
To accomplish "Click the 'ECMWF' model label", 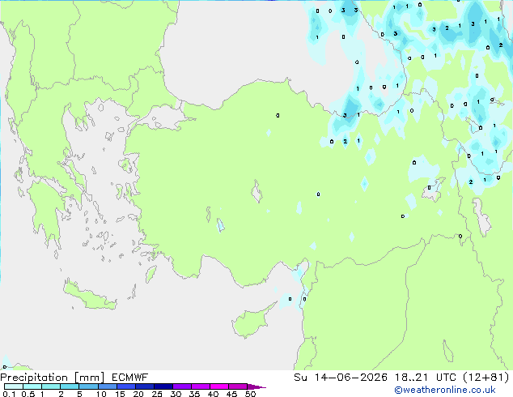I will [x=130, y=378].
